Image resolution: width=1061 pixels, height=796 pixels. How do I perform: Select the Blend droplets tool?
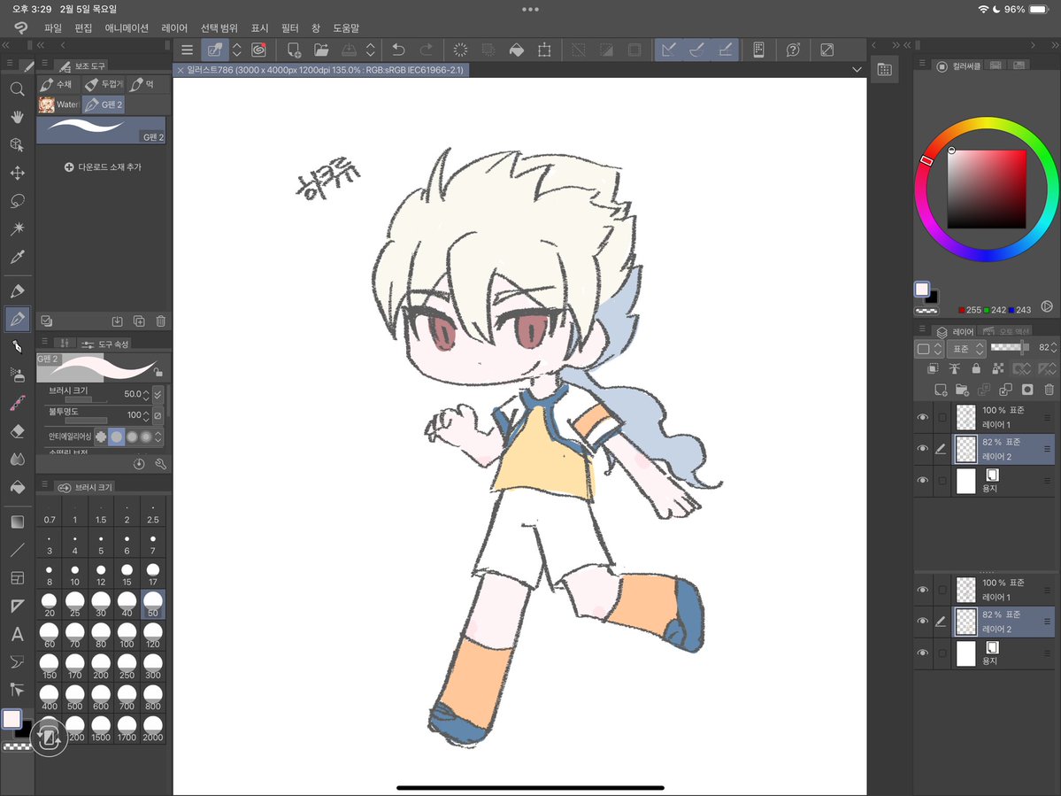click(x=18, y=459)
